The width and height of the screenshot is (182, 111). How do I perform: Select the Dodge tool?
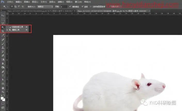pos(3,67)
